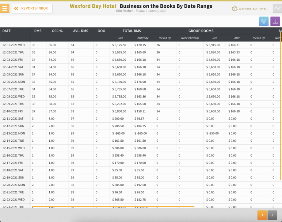
Task: Click the RMS column header
Action: tap(38, 31)
